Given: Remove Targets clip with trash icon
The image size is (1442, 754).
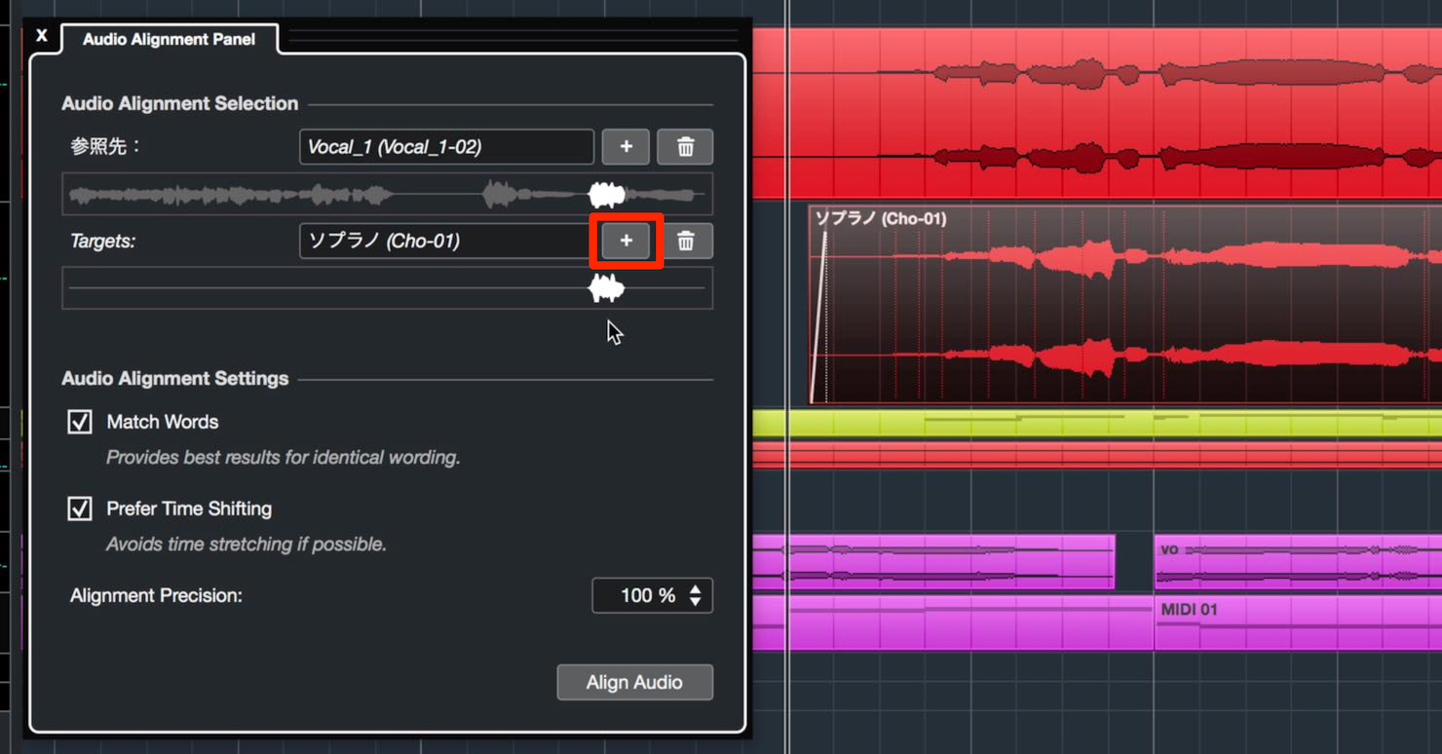Looking at the screenshot, I should (685, 241).
